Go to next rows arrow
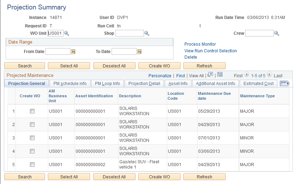This screenshot has width=296, height=184. pos(269,74)
